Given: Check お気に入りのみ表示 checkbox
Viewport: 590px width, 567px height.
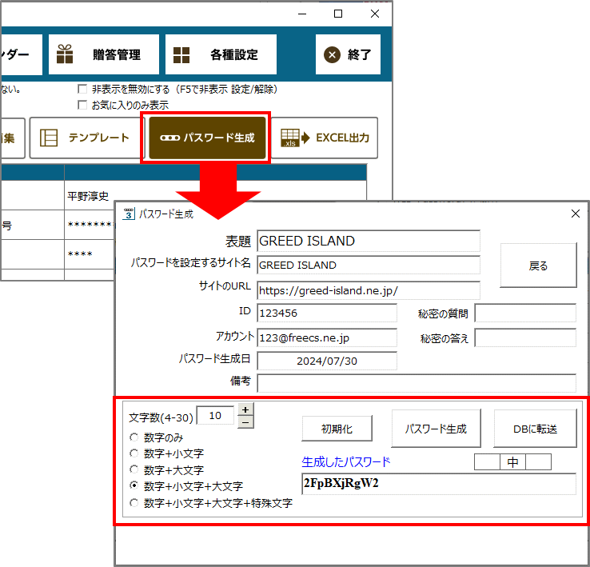Looking at the screenshot, I should [82, 105].
